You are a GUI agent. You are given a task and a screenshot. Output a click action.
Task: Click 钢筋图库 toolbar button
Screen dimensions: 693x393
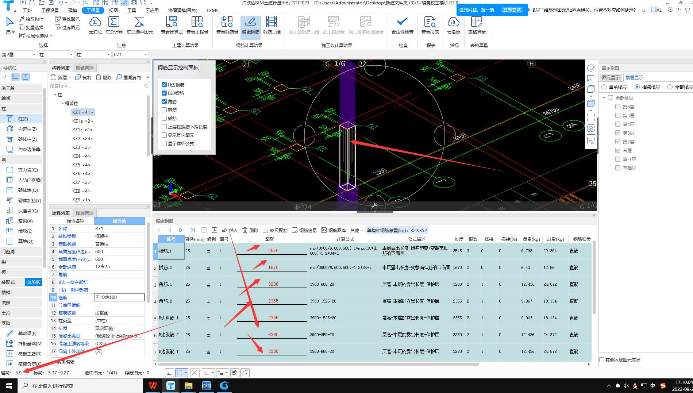(x=334, y=230)
